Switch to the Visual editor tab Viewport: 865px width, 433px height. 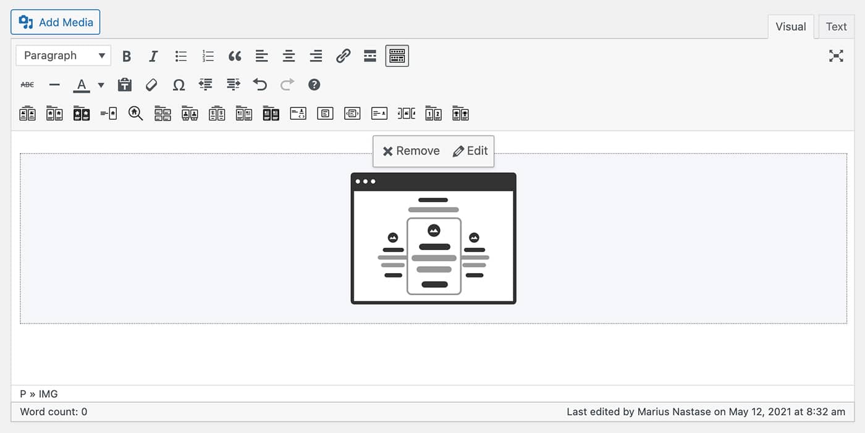pyautogui.click(x=791, y=27)
